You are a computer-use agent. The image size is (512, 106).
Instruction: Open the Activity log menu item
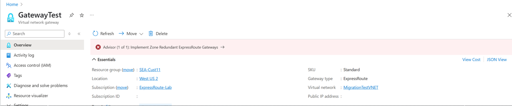click(24, 55)
